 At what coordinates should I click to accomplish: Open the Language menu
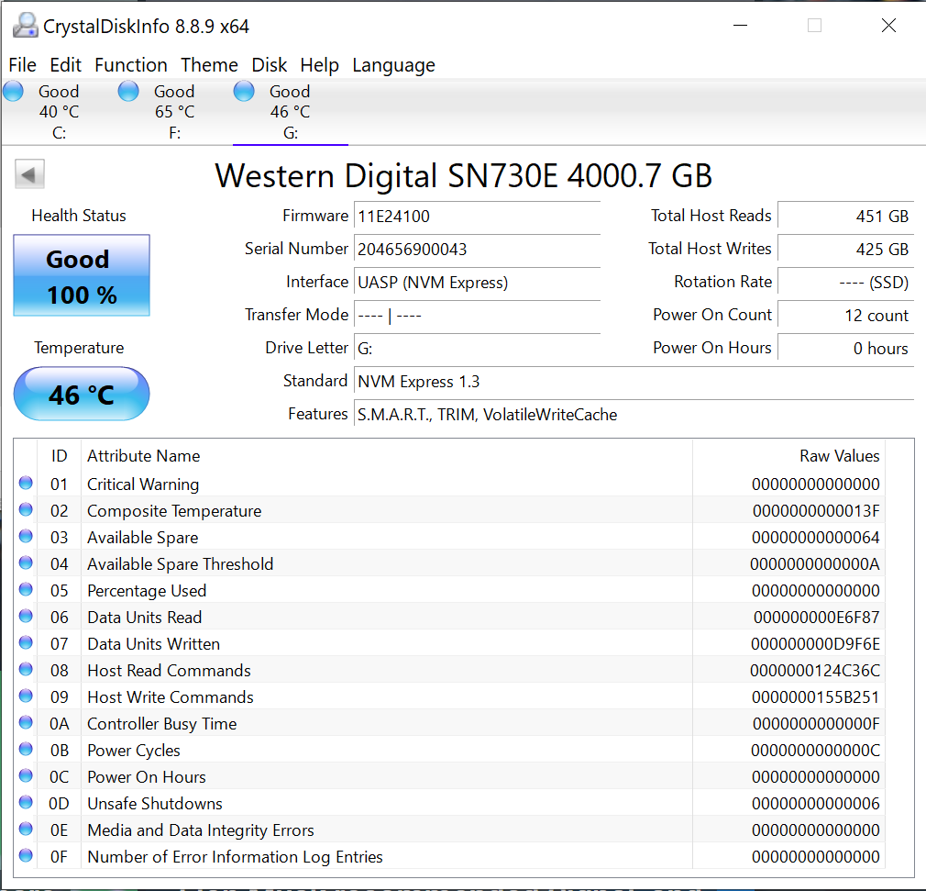click(393, 65)
